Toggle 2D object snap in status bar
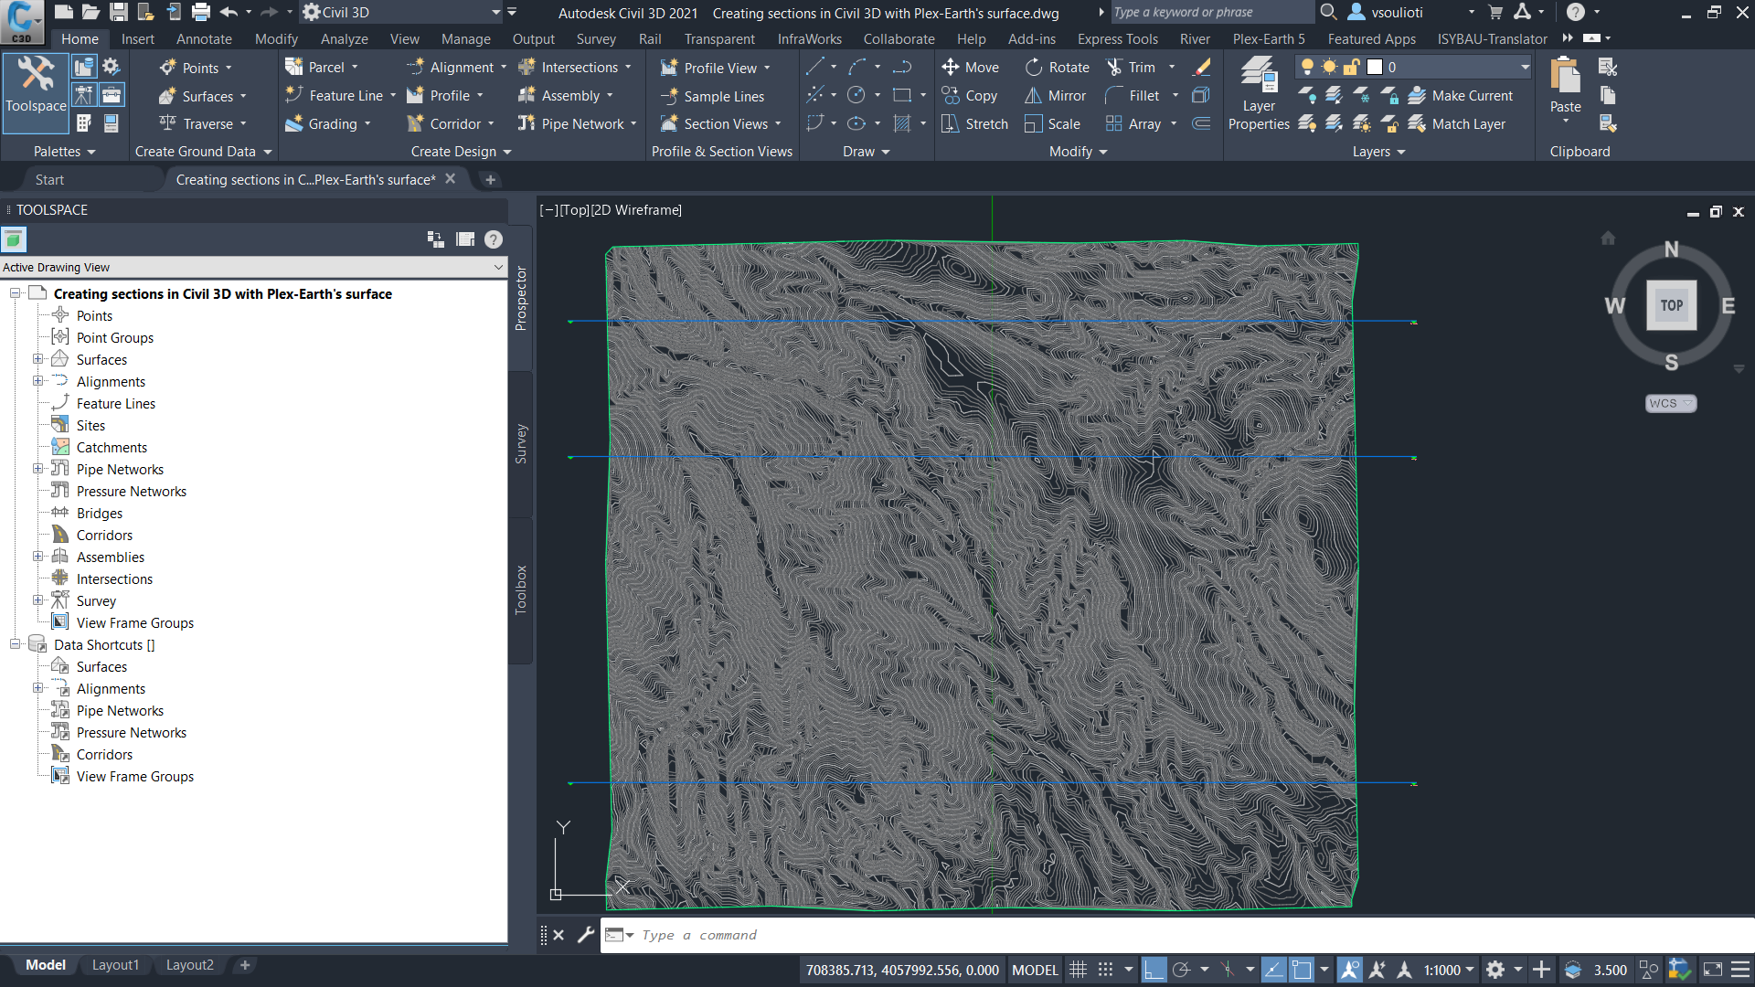1755x987 pixels. pos(1302,970)
